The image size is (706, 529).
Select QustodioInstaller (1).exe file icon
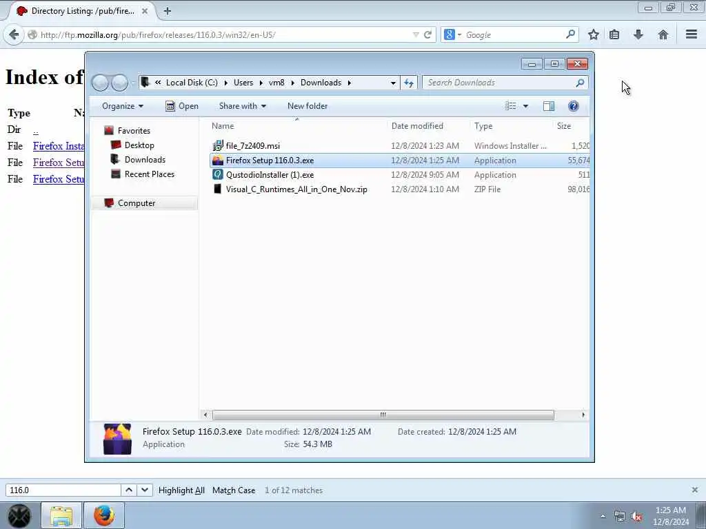(x=218, y=174)
